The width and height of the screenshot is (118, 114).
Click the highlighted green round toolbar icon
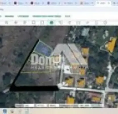51,23
